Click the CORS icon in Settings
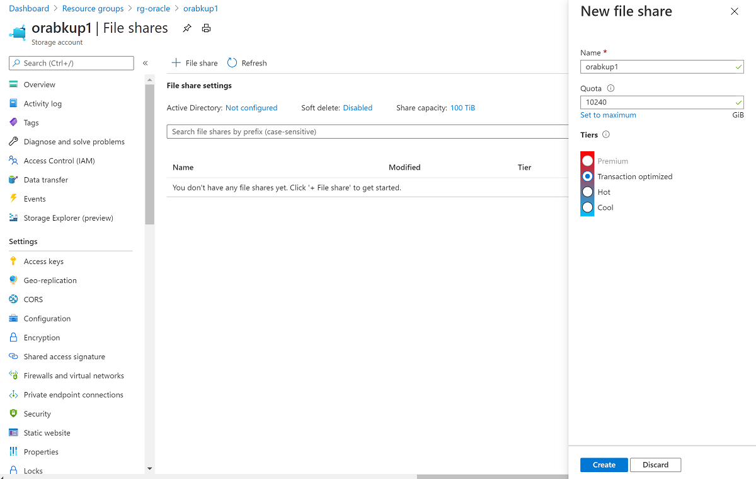The image size is (756, 479). [x=14, y=299]
